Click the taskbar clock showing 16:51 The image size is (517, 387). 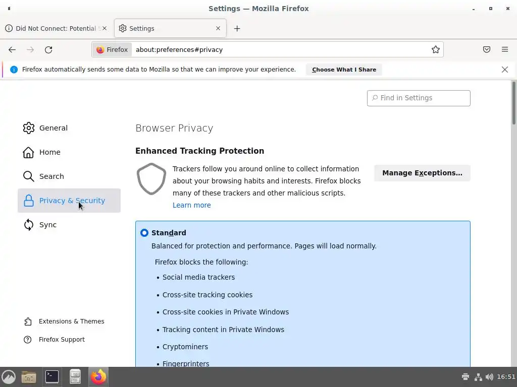coord(506,377)
